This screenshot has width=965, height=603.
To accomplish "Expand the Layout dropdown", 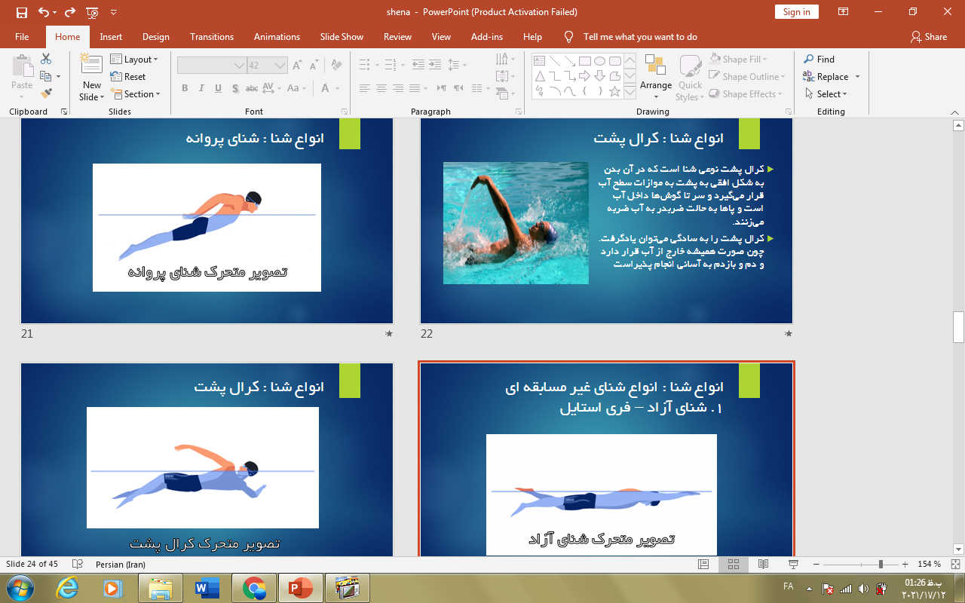I will point(134,59).
